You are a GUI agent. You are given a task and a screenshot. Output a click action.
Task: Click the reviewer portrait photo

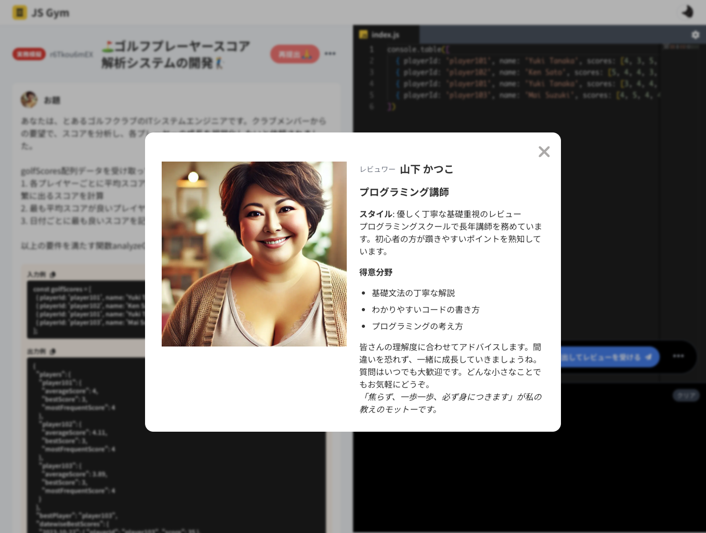point(254,254)
